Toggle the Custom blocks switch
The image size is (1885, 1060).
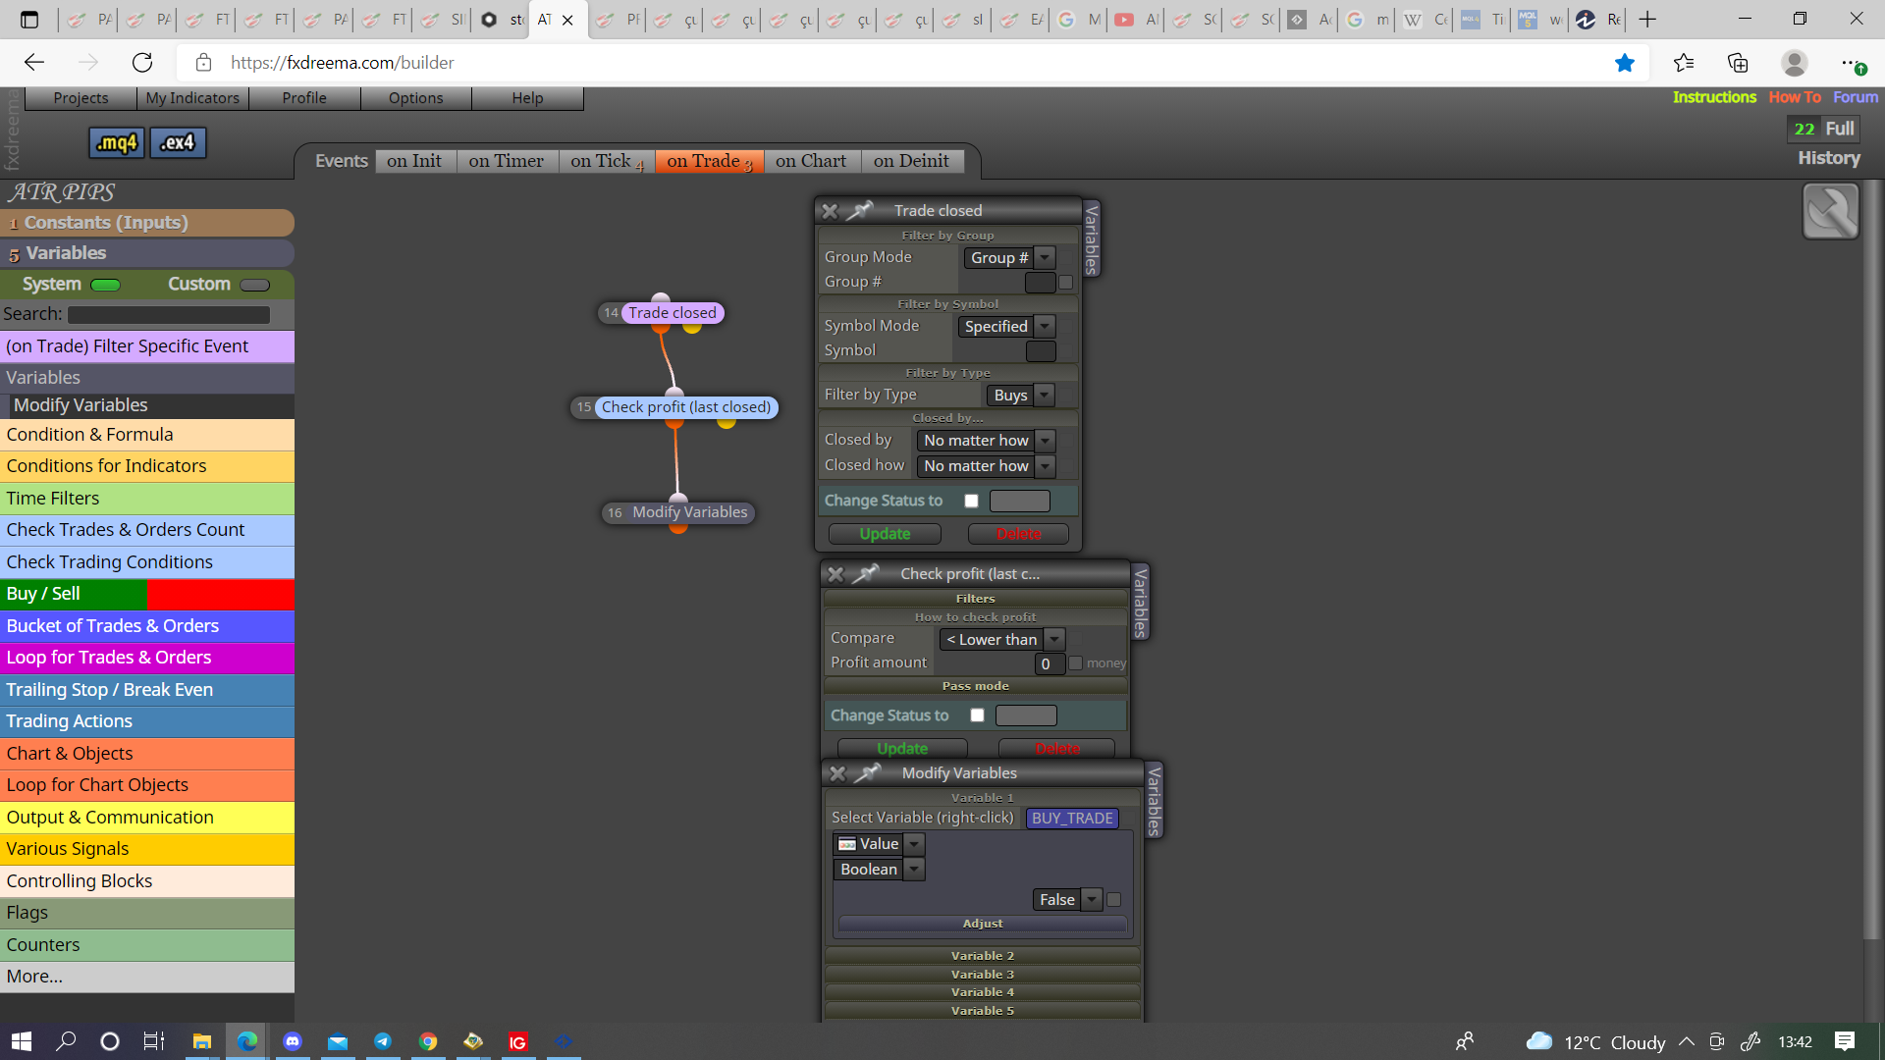pyautogui.click(x=254, y=285)
